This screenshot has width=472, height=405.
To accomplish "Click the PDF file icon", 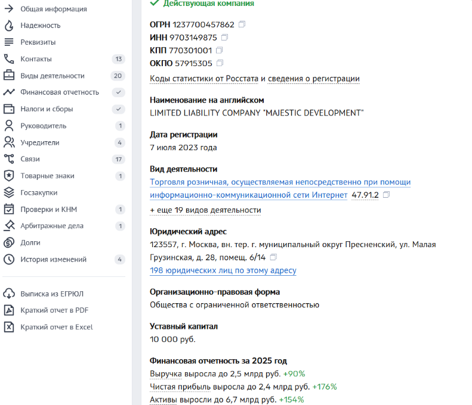I will click(9, 310).
